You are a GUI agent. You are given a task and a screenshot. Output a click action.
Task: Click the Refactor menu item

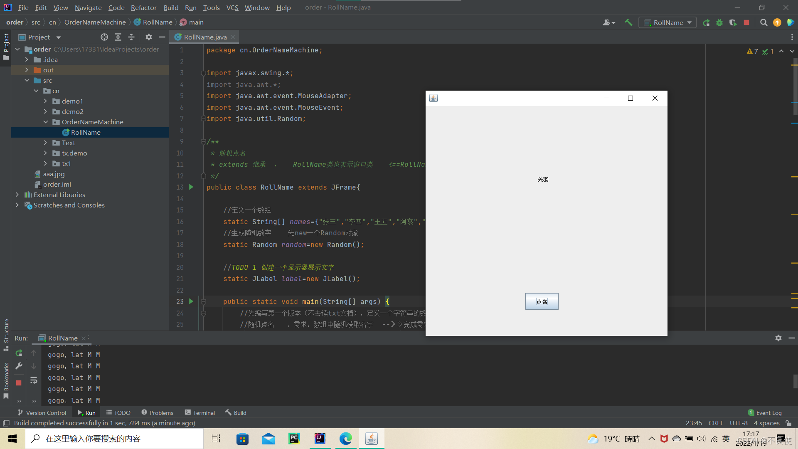pos(143,7)
